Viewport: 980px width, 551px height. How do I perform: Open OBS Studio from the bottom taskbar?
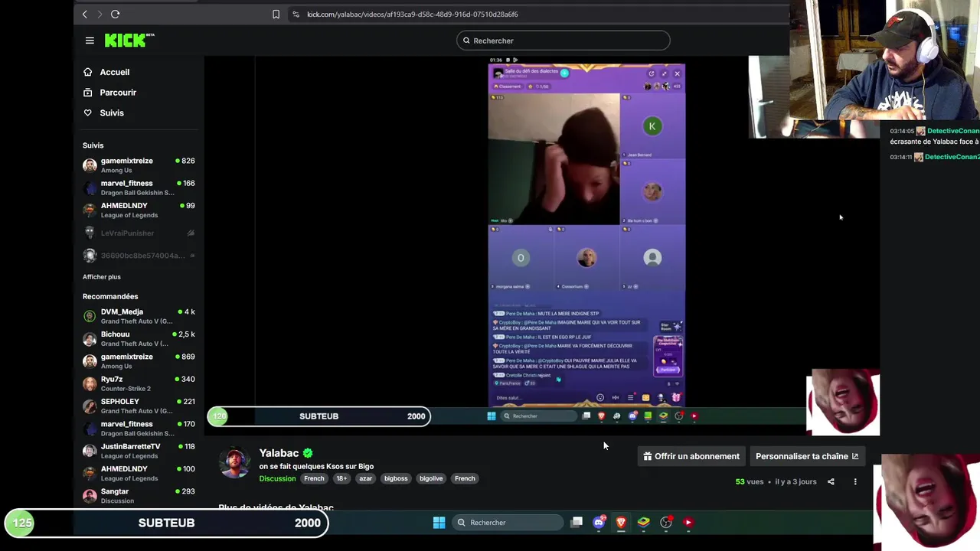pyautogui.click(x=666, y=523)
